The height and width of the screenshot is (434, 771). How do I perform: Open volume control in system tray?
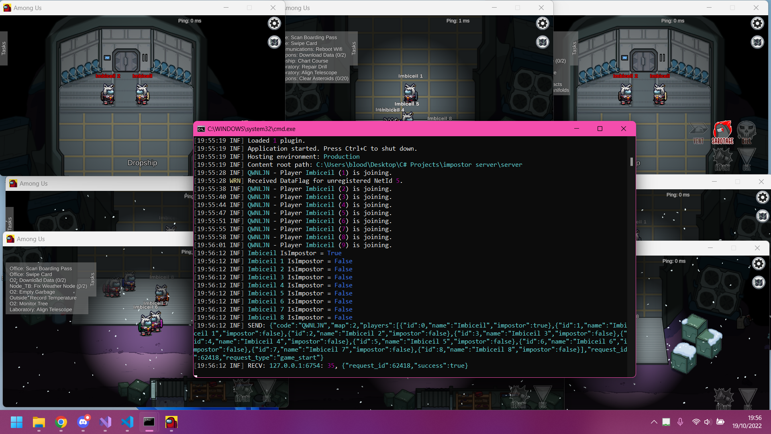tap(708, 422)
